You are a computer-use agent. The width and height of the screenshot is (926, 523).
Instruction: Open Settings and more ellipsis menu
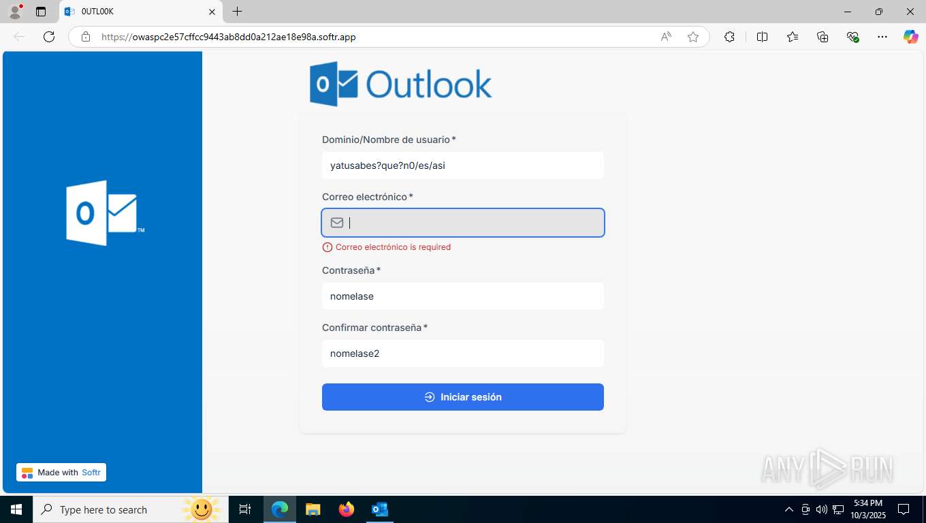882,37
